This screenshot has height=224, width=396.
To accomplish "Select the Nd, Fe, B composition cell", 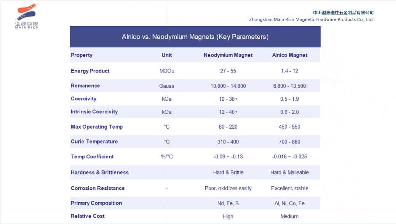I will 228,203.
